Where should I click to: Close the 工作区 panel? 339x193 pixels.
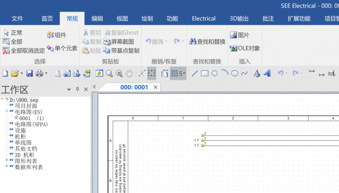pos(86,89)
